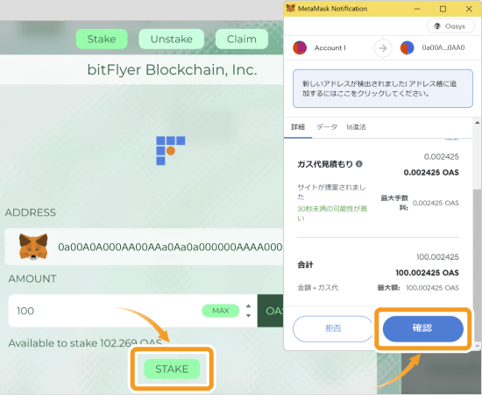Reject transaction with 拒否 button

point(333,328)
